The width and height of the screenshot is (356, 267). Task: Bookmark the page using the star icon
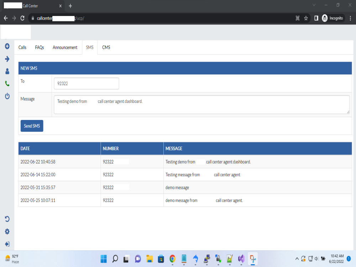pos(306,18)
